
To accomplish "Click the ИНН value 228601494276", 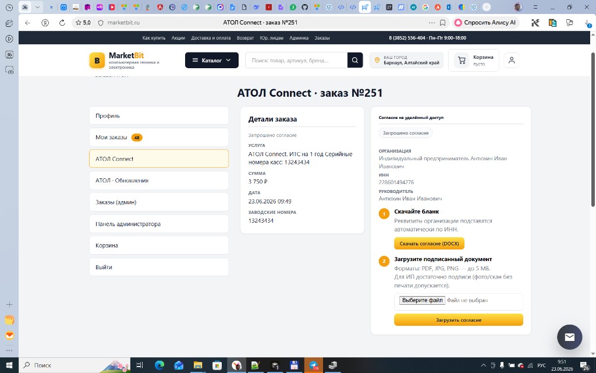I will click(x=396, y=182).
